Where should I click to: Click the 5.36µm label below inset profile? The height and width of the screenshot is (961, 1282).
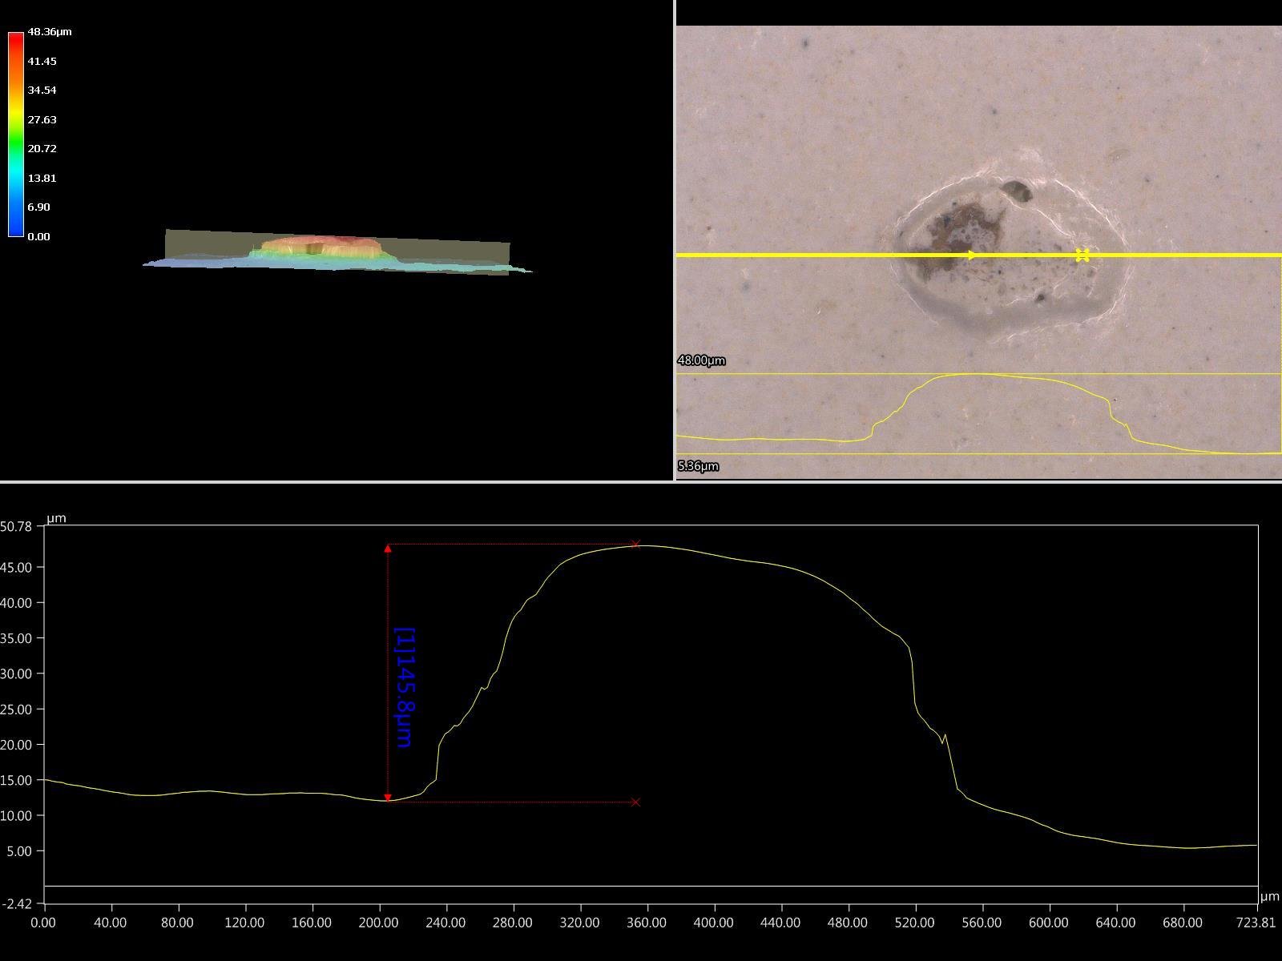[698, 466]
